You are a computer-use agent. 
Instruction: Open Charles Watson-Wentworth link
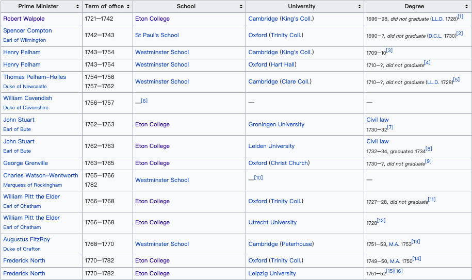click(x=41, y=175)
